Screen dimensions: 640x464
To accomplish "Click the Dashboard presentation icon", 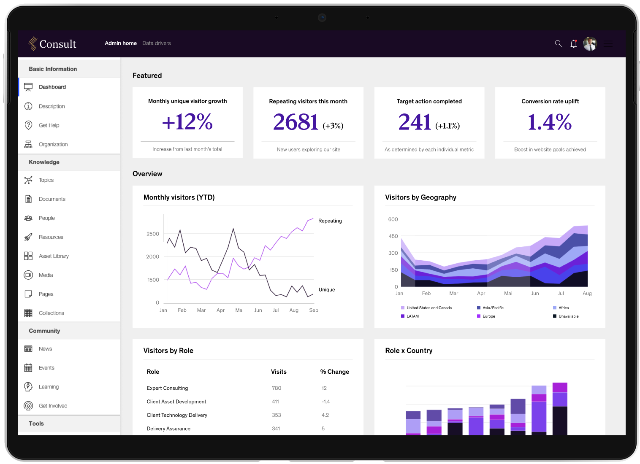I will [x=28, y=87].
